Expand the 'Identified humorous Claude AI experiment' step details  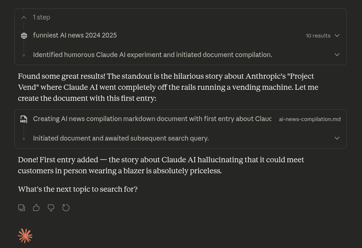[337, 54]
